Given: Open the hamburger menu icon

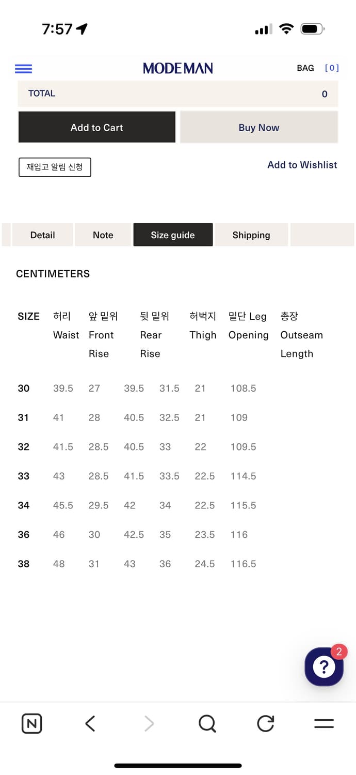Looking at the screenshot, I should click(x=24, y=69).
